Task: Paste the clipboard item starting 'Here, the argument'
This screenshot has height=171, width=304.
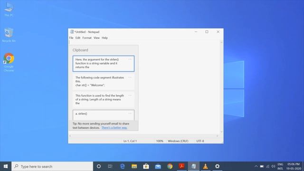Action: [104, 64]
